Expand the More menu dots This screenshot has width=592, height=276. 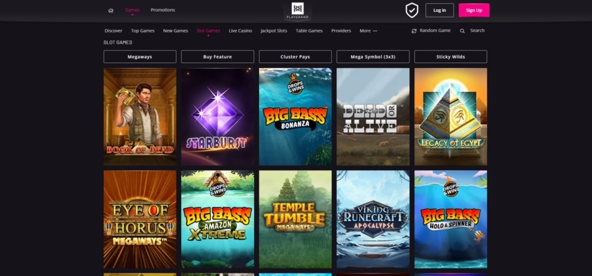point(375,31)
